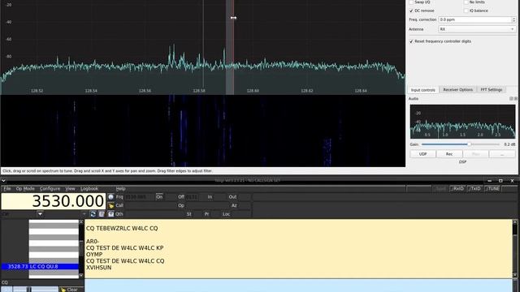
Task: Click the ellipsis button next to Play
Action: [502, 154]
